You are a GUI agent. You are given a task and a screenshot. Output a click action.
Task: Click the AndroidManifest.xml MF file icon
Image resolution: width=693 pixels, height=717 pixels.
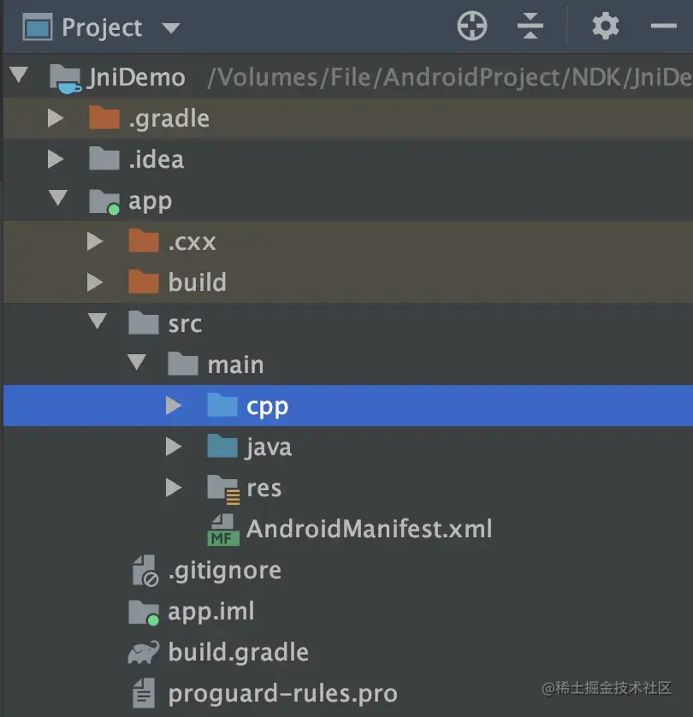(x=223, y=530)
